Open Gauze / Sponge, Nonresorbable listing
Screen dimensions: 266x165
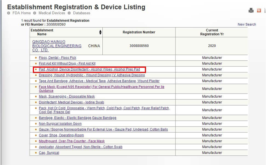point(103,130)
